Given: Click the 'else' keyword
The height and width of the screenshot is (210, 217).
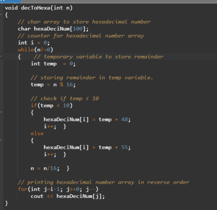Looking at the screenshot, I should pyautogui.click(x=37, y=133).
